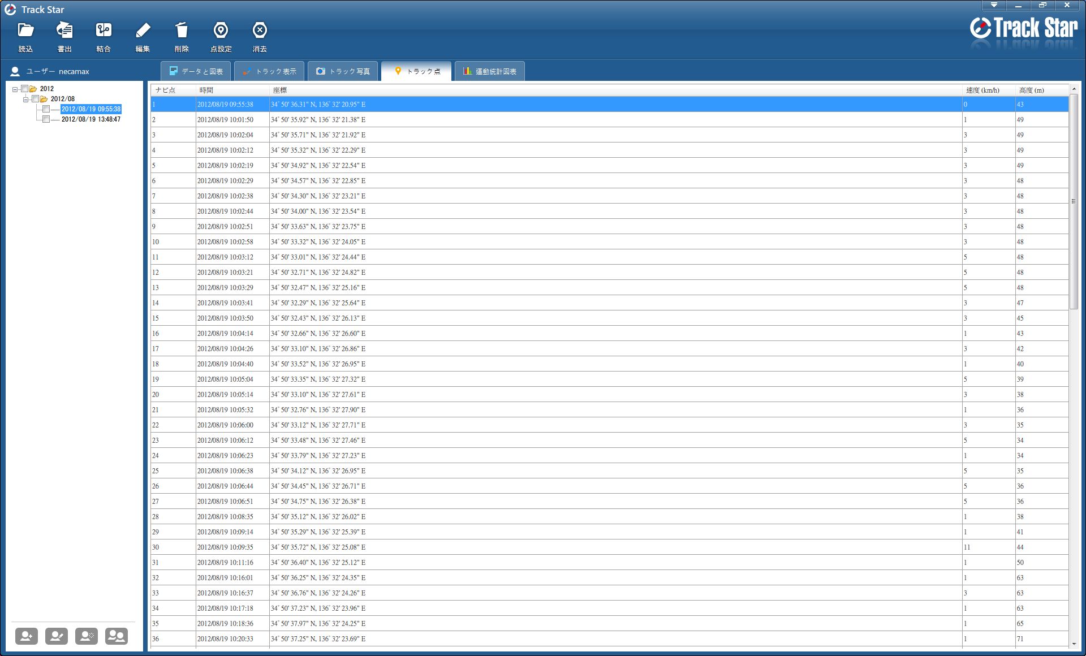
Task: Click the 速度 (km/h) column header
Action: pos(982,90)
